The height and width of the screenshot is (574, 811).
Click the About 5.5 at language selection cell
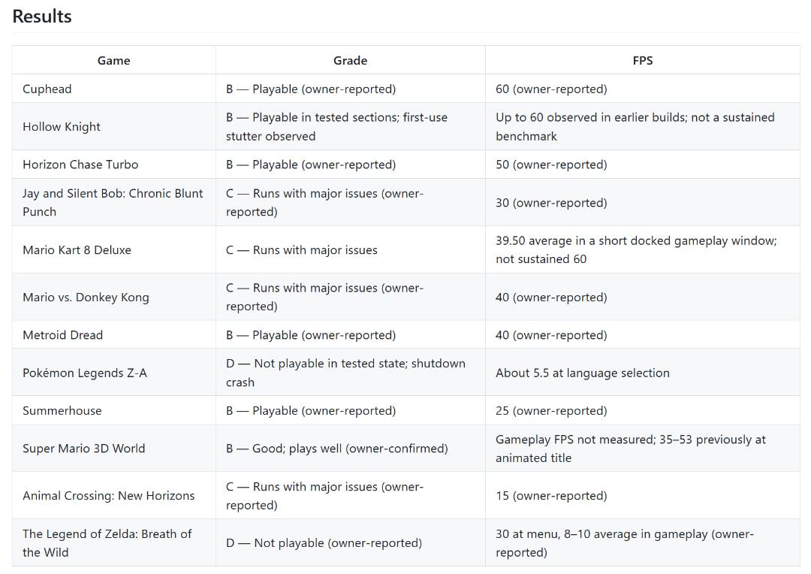[x=642, y=372]
